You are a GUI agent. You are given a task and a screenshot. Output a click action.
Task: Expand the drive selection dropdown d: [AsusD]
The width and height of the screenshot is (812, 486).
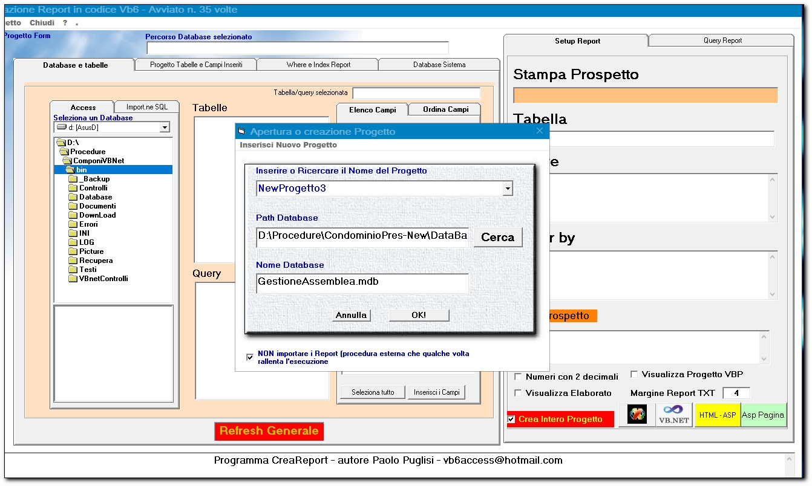[164, 128]
